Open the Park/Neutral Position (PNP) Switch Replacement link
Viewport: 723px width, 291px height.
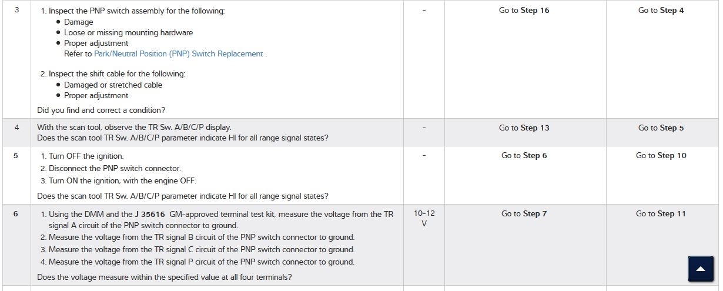click(179, 53)
